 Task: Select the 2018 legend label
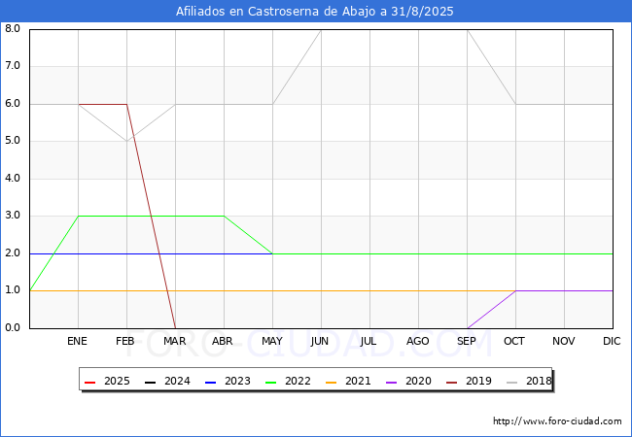pos(539,381)
